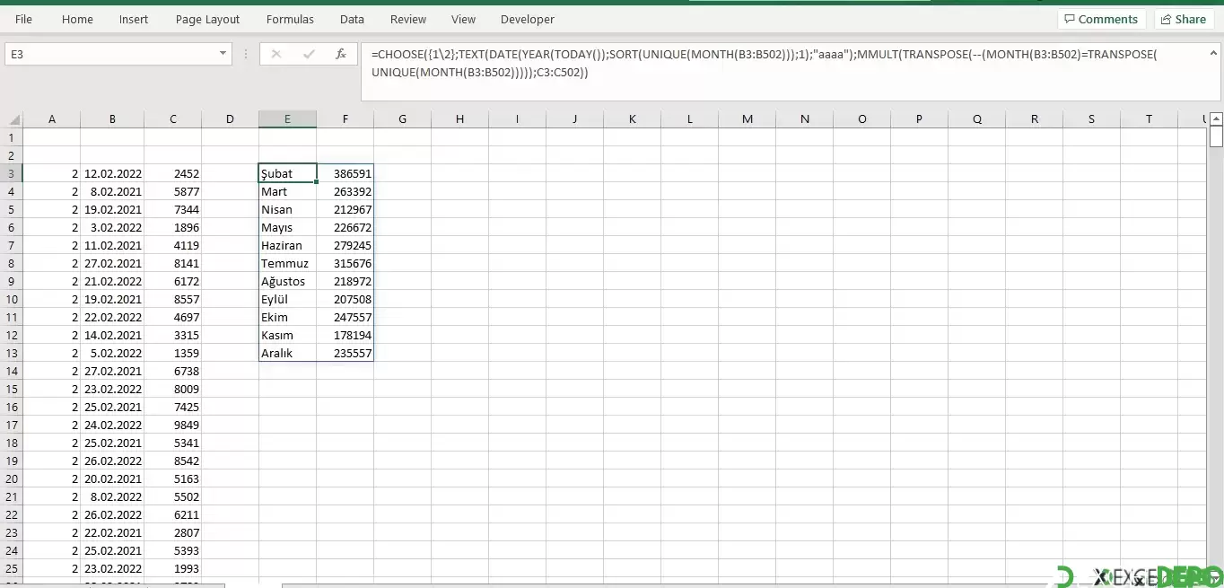Click the cell with value 2452

point(173,173)
